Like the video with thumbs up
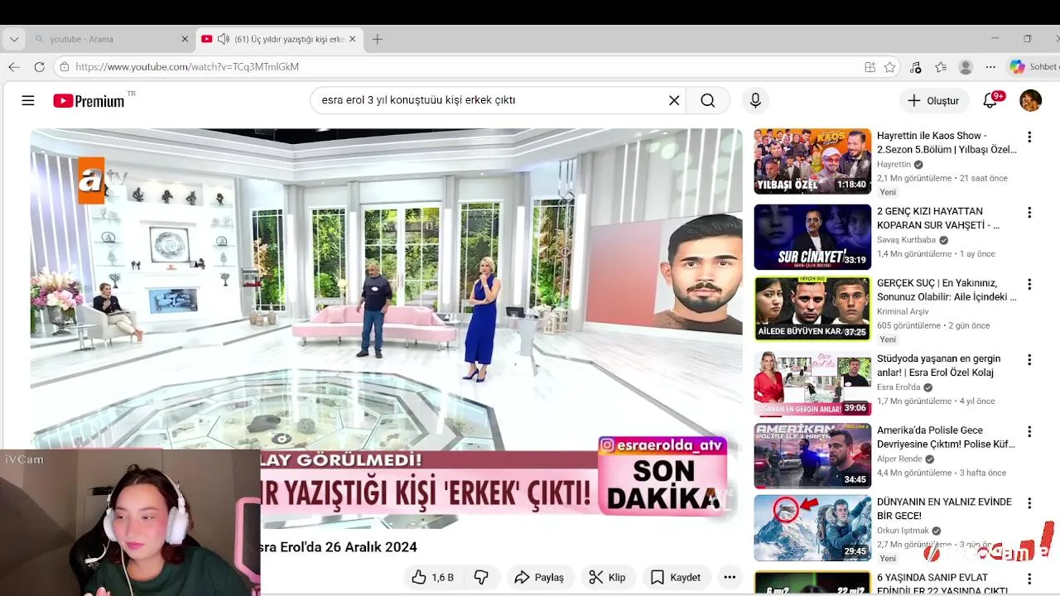The image size is (1060, 596). coord(432,577)
